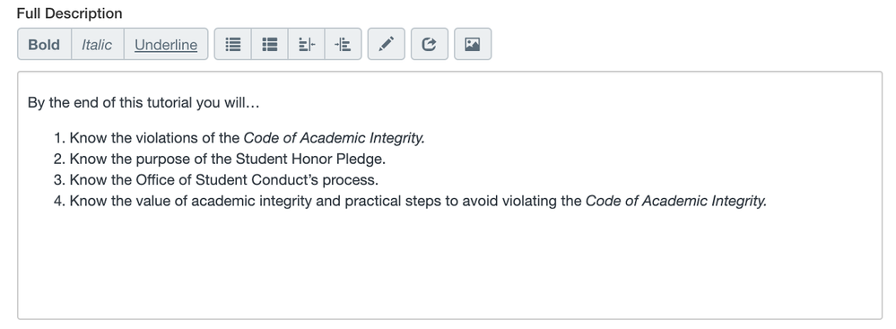896x329 pixels.
Task: Increase indent with indent icon
Action: (343, 44)
